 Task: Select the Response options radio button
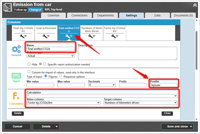click(x=61, y=76)
